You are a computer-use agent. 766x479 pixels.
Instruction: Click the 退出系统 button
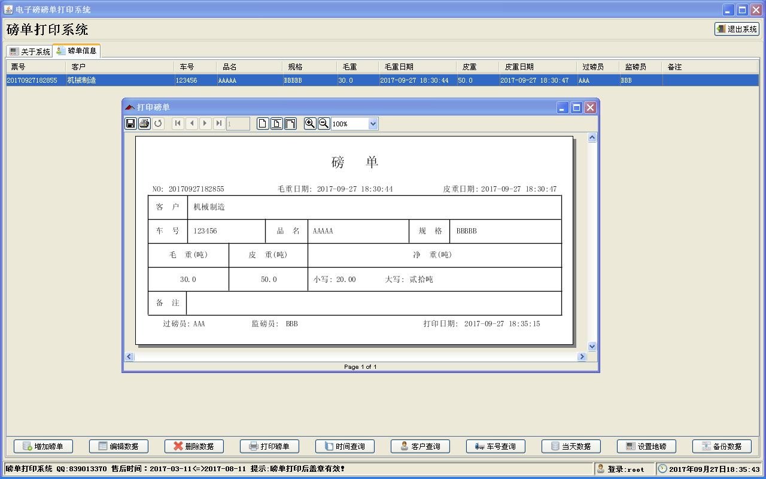click(737, 29)
